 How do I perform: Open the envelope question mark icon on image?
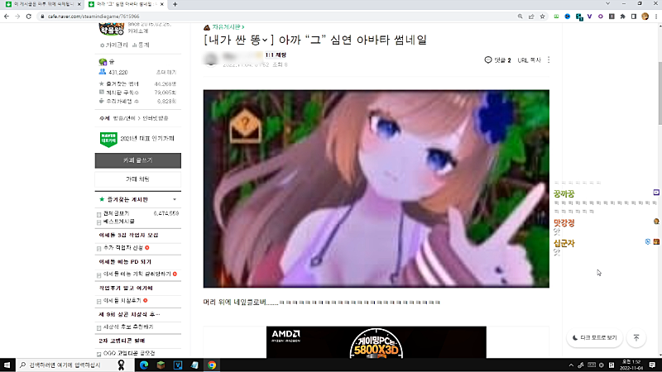pos(245,126)
